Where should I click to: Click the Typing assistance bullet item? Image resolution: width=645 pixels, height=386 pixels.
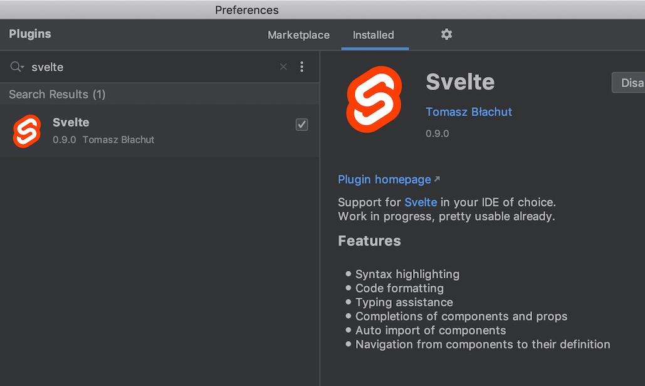click(x=404, y=302)
